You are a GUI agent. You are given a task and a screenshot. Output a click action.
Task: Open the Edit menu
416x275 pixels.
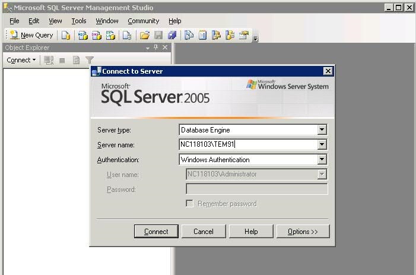click(34, 21)
